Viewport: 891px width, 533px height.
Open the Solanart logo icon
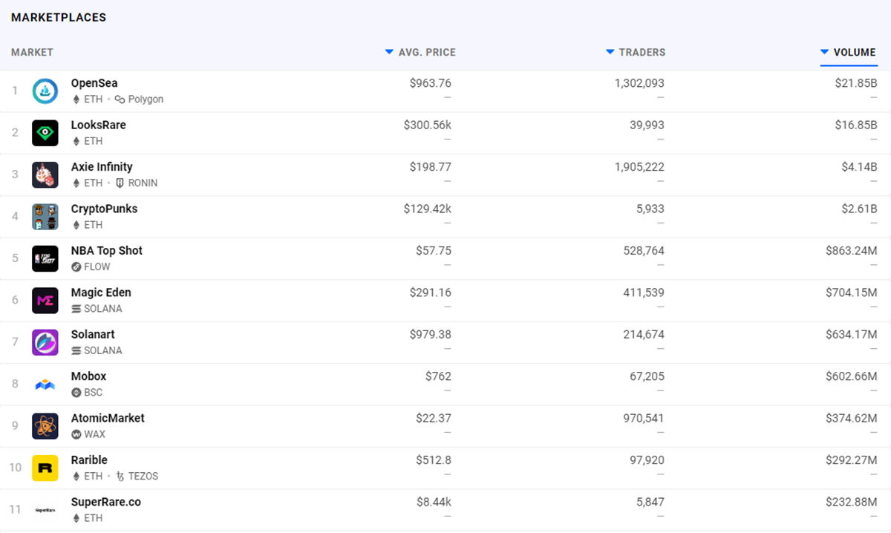tap(45, 342)
